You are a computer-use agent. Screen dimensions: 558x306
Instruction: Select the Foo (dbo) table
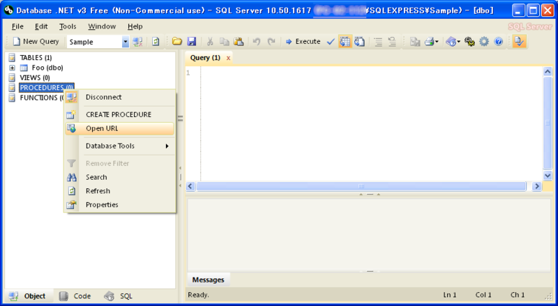(47, 68)
